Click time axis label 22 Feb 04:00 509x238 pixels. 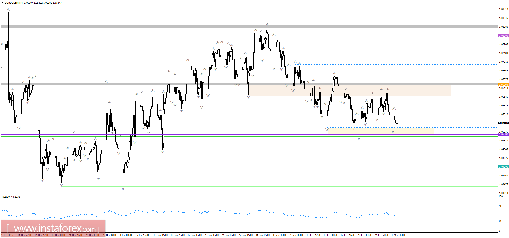coord(365,235)
